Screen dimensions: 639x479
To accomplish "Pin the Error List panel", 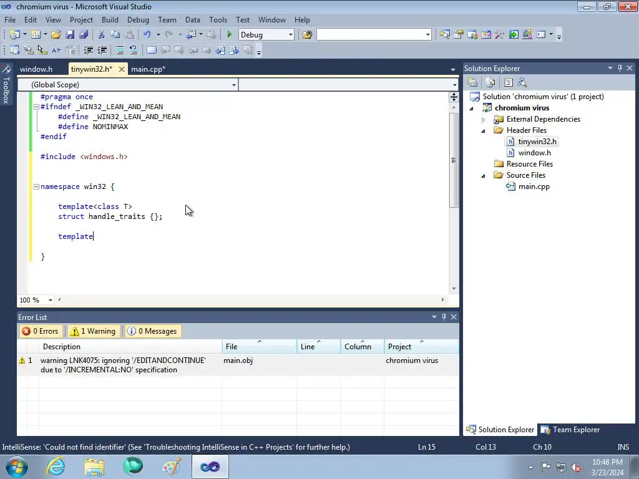I will pos(444,317).
